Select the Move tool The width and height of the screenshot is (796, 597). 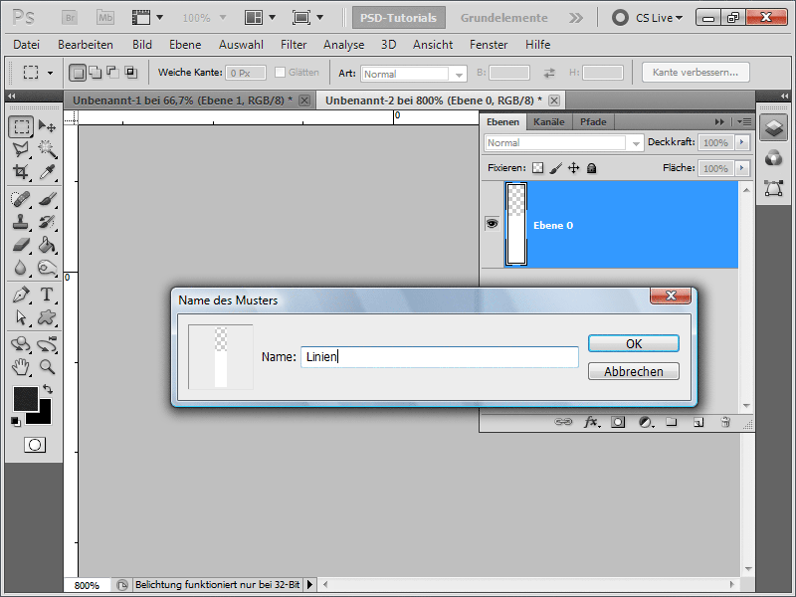pyautogui.click(x=47, y=126)
